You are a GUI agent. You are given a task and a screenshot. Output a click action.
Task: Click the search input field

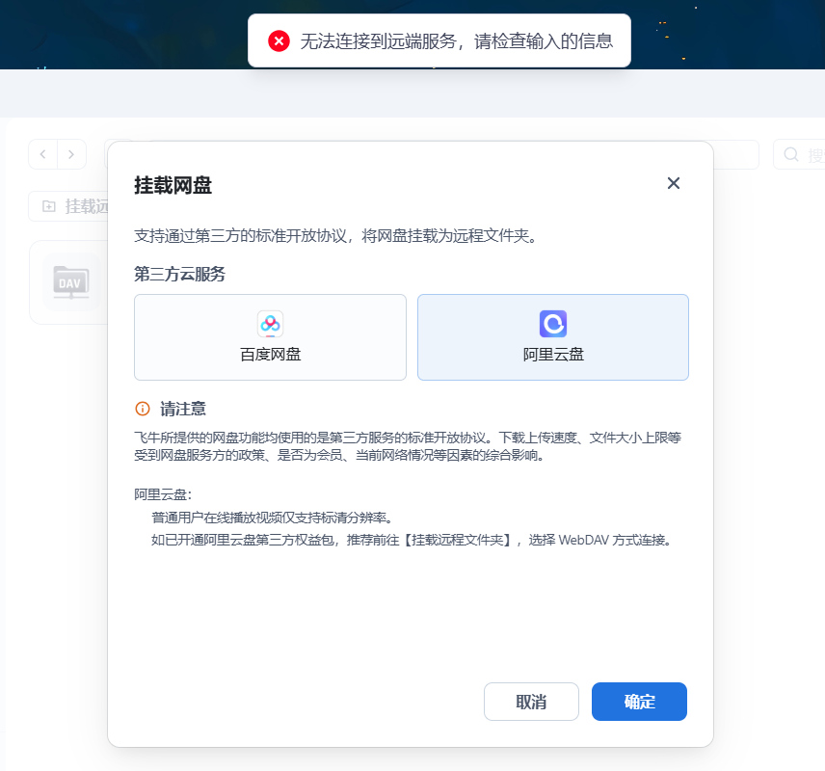pyautogui.click(x=799, y=154)
